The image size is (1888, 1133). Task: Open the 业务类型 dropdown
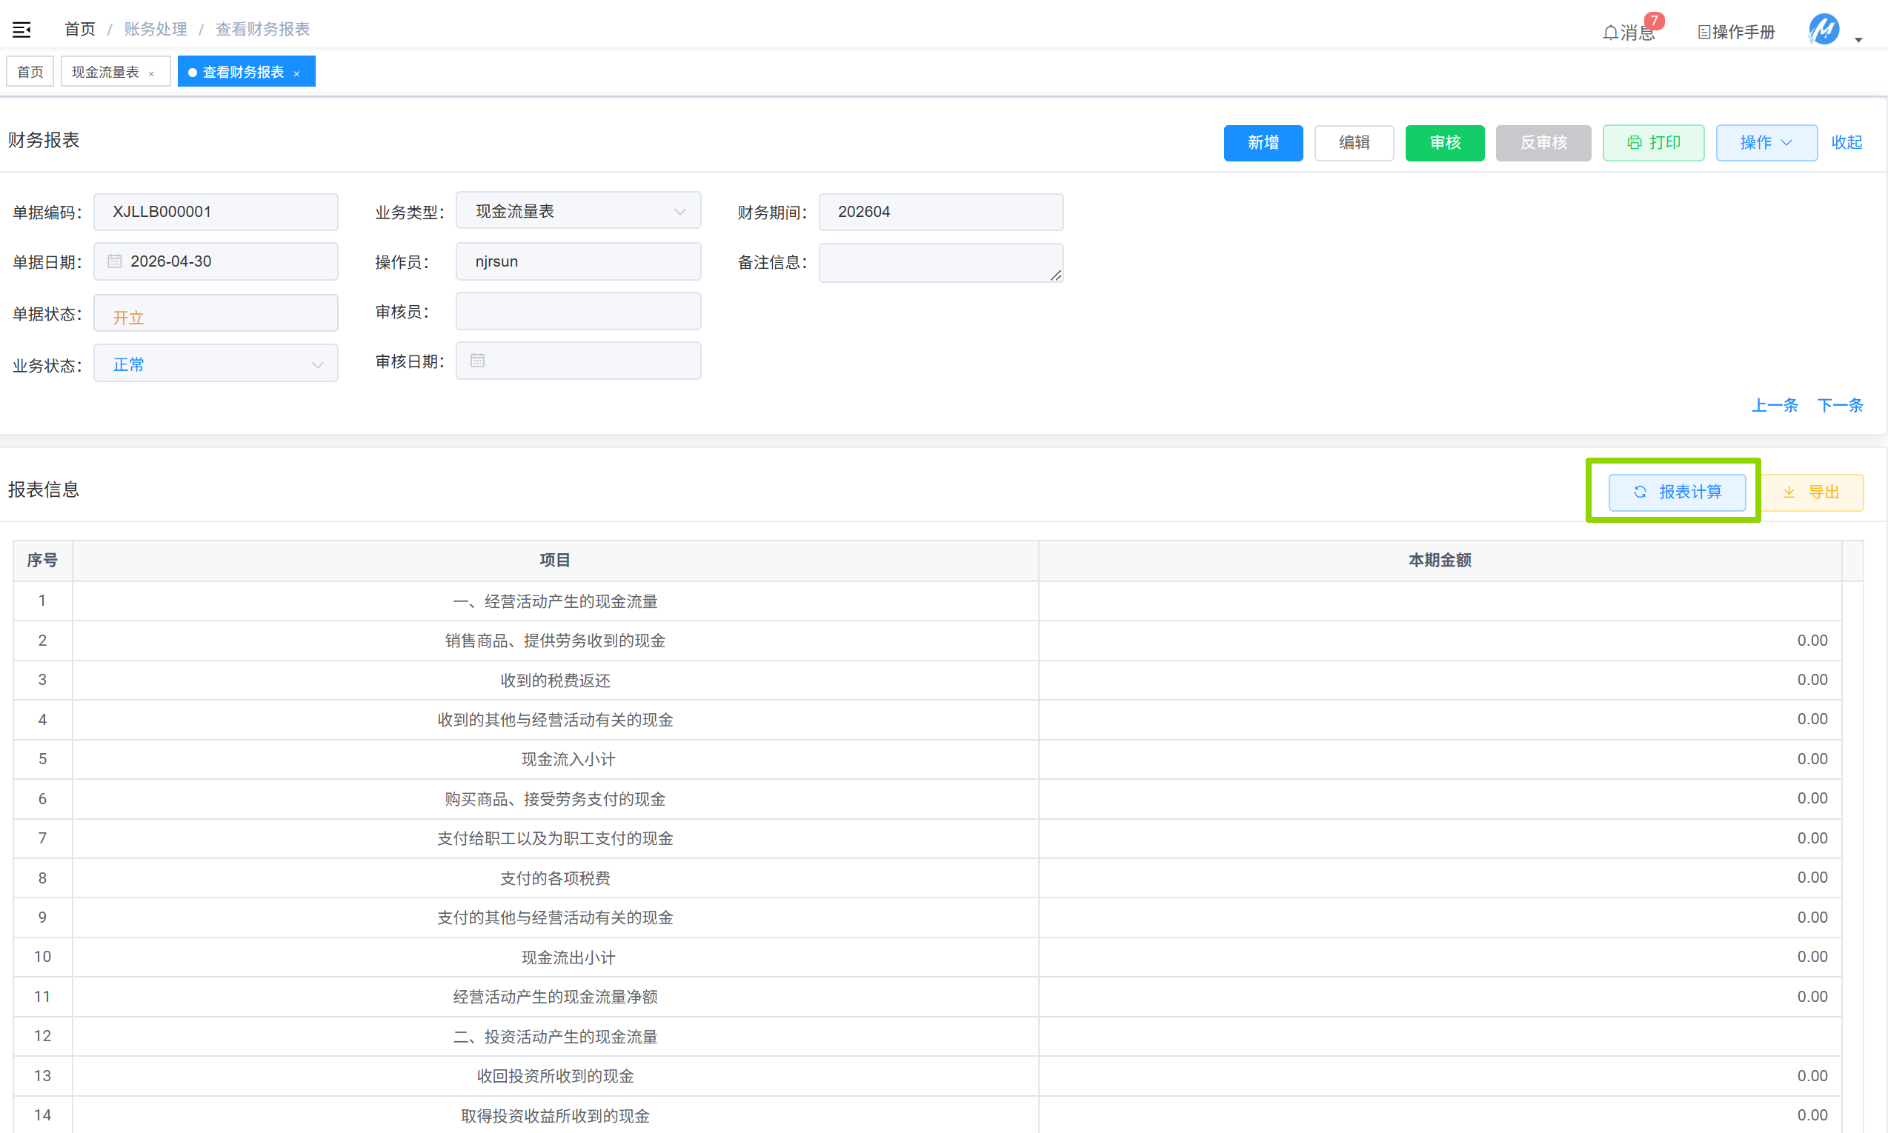coord(578,212)
